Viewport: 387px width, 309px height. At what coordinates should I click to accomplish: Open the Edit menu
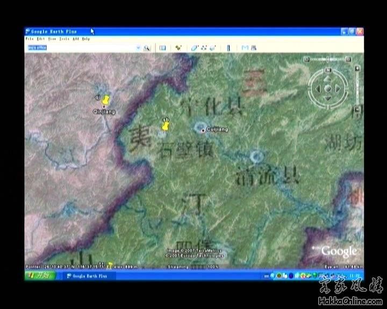(x=40, y=39)
